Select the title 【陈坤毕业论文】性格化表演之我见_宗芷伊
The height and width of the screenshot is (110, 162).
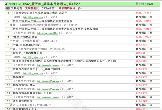pyautogui.click(x=40, y=13)
